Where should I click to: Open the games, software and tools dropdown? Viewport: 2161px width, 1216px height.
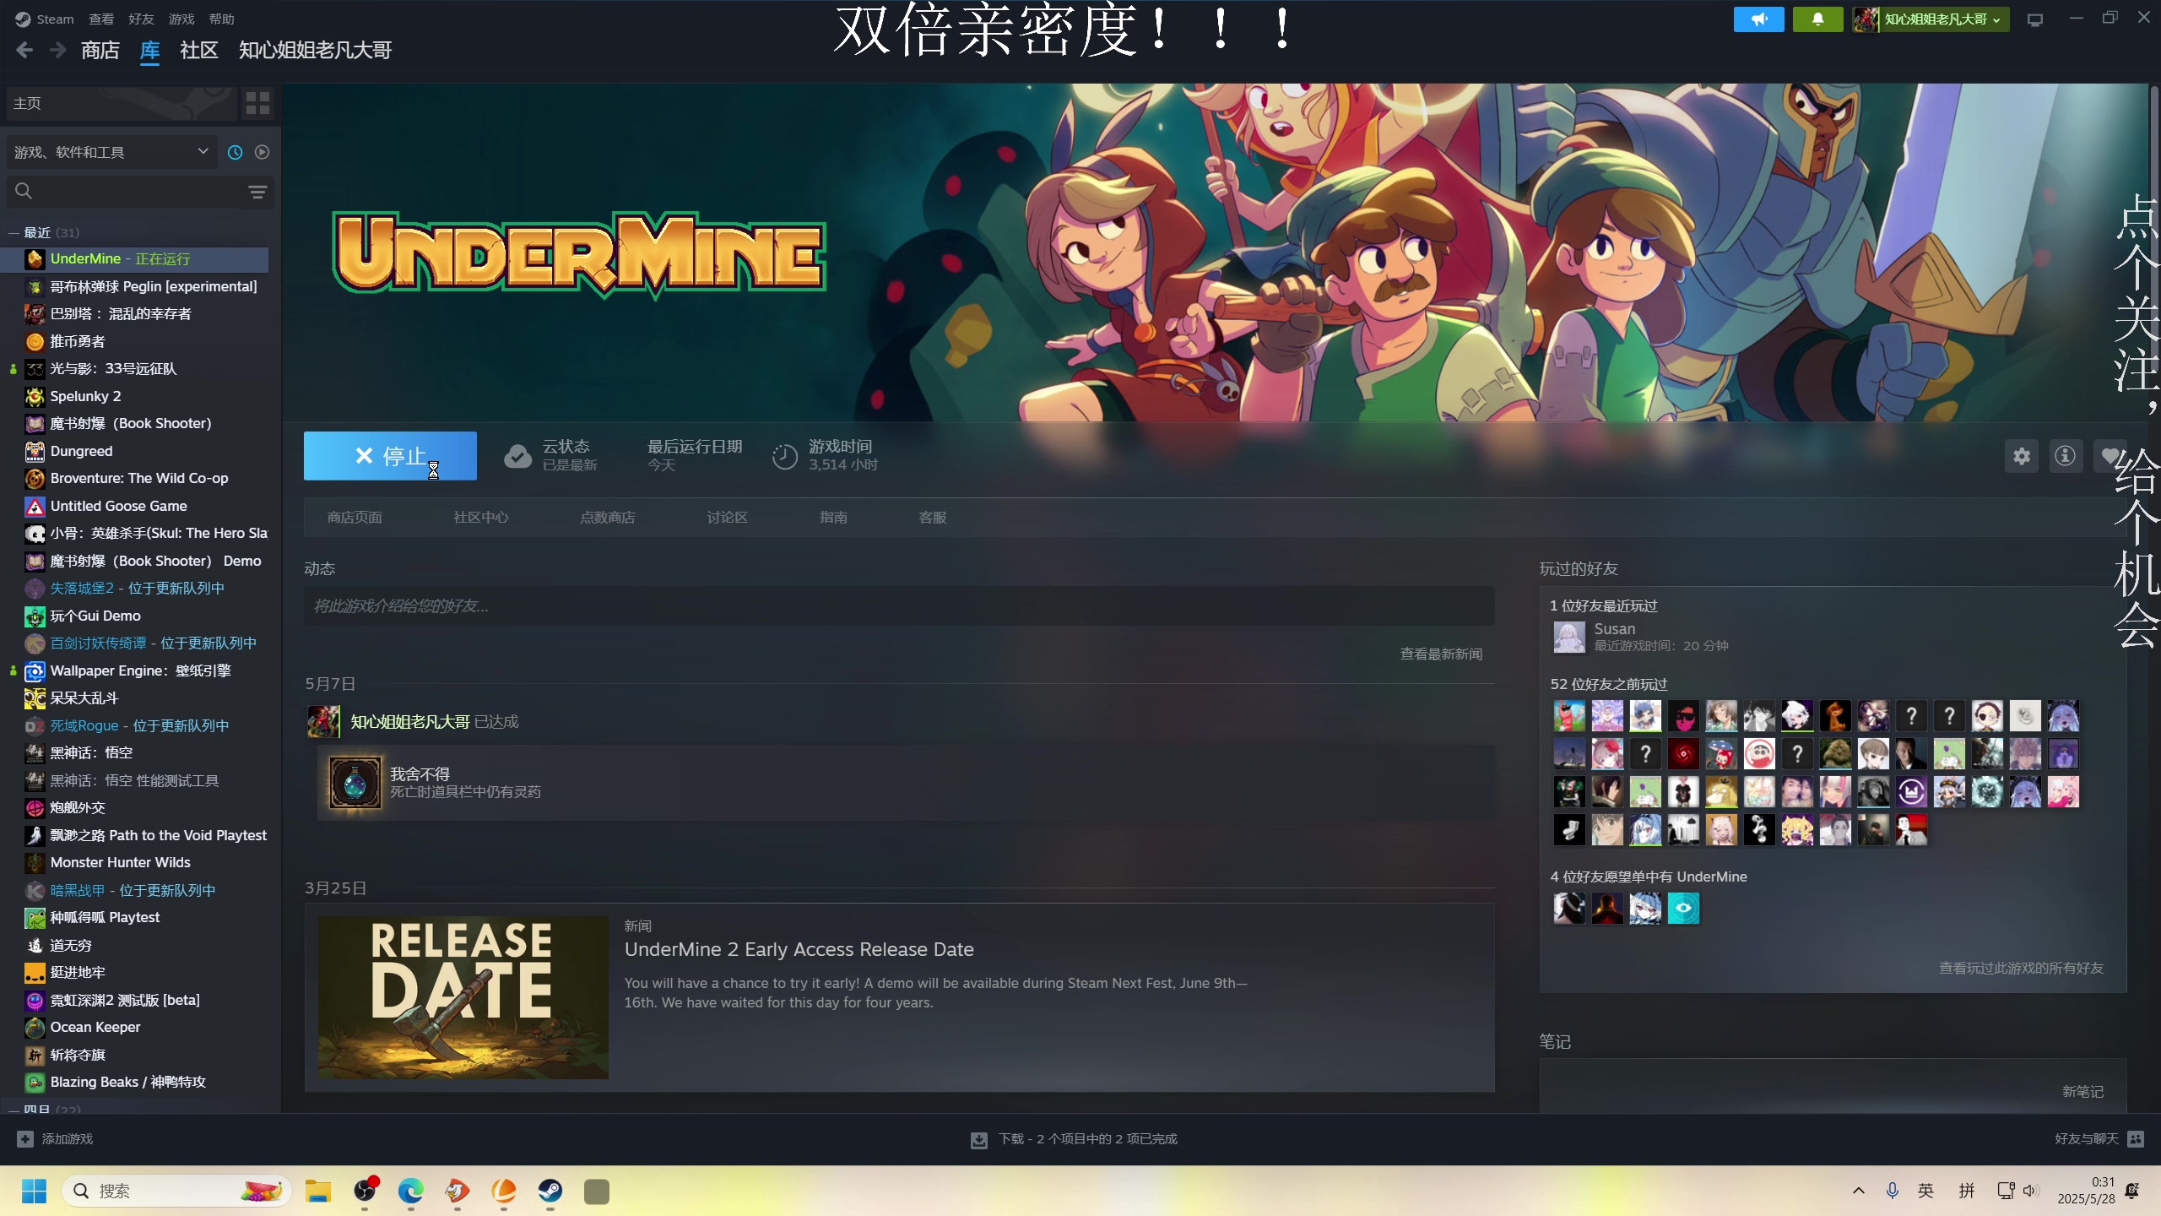pyautogui.click(x=111, y=152)
